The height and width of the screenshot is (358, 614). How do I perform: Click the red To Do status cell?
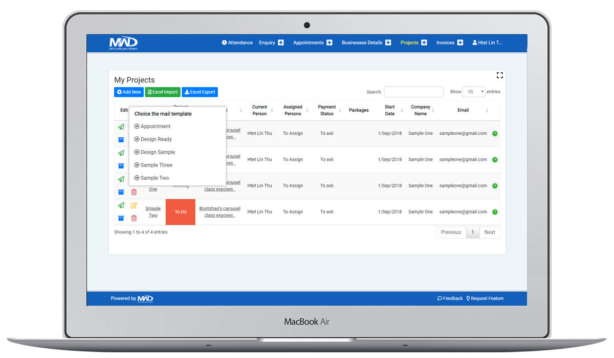pos(181,212)
